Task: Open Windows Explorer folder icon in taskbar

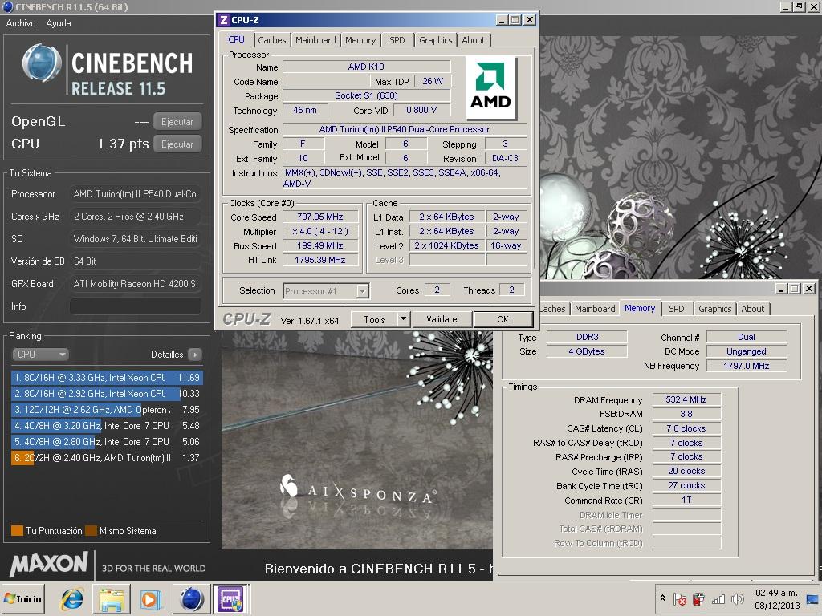Action: point(111,599)
